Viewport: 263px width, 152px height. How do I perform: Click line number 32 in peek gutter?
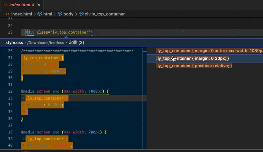pos(10,91)
